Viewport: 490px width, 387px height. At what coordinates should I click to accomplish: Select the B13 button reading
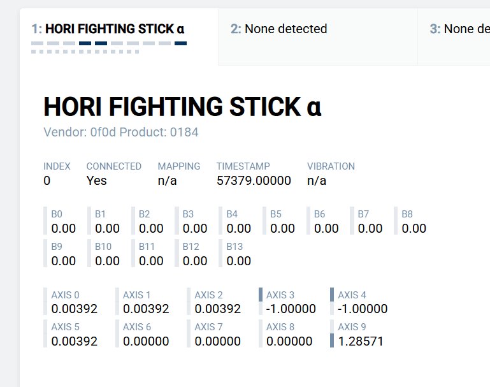pyautogui.click(x=238, y=261)
